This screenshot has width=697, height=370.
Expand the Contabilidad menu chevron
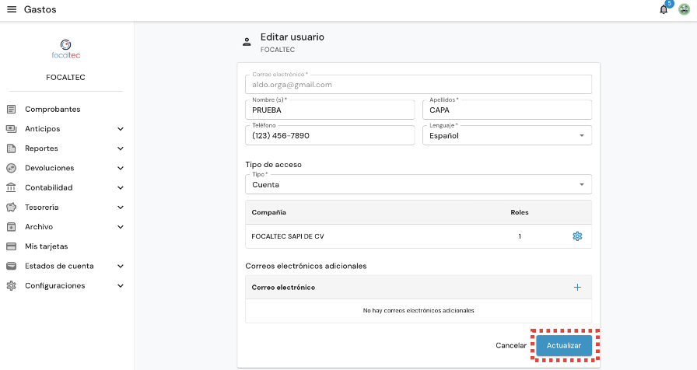121,187
